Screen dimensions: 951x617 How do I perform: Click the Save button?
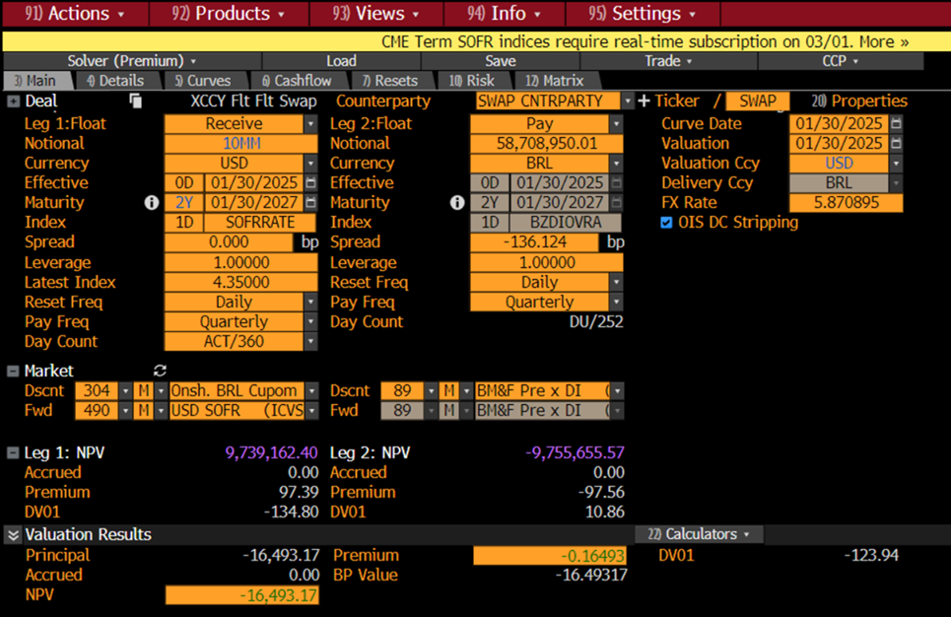[x=500, y=61]
